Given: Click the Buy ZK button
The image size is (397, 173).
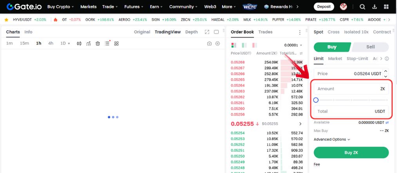Looking at the screenshot, I should pos(351,153).
